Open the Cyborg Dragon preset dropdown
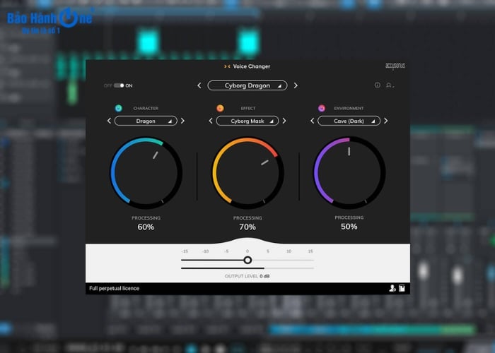 (247, 85)
